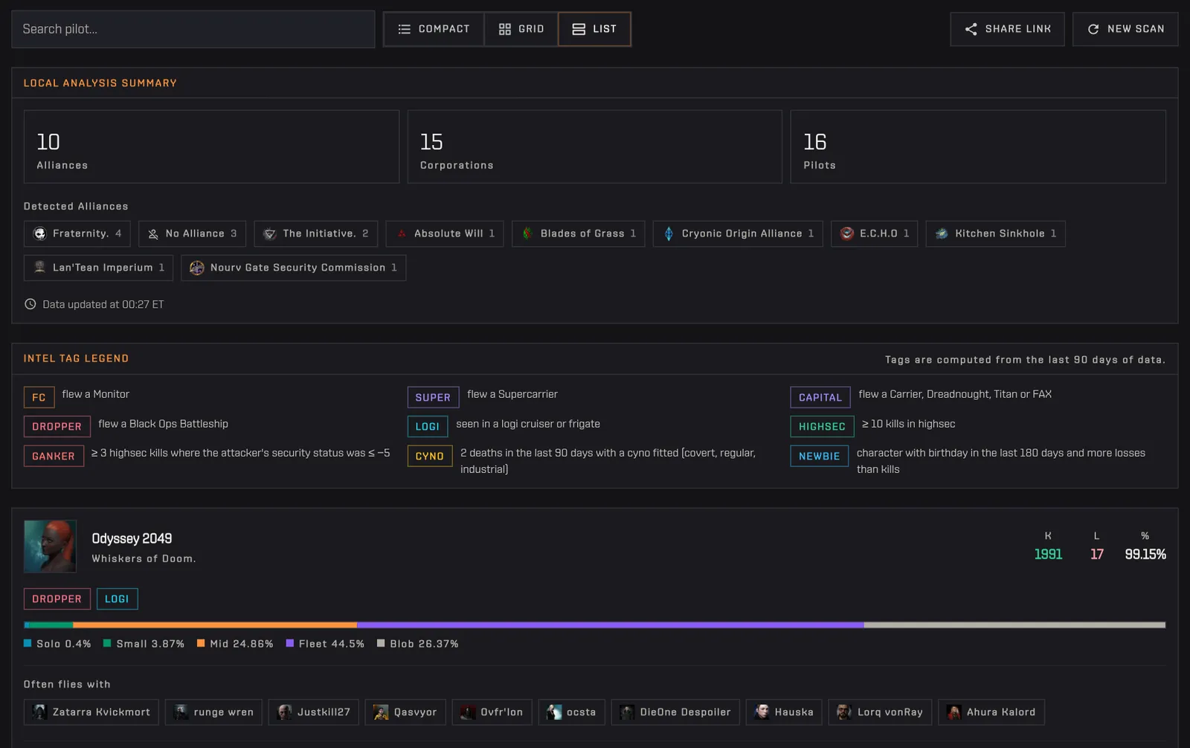
Task: Focus the Search pilot field
Action: coord(193,29)
